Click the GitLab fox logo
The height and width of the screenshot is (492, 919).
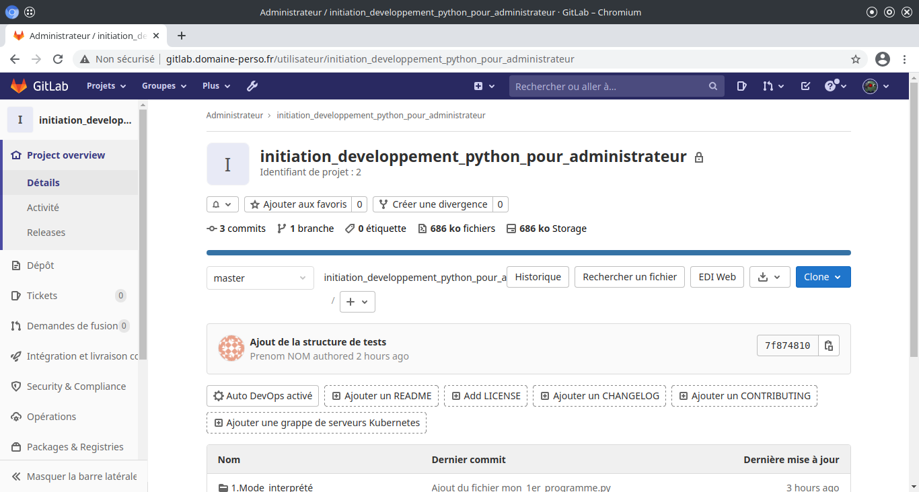(19, 86)
